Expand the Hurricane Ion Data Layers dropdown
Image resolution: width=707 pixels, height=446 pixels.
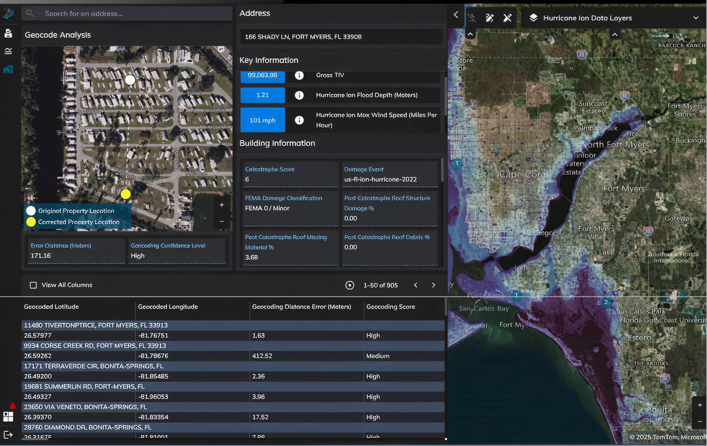tap(695, 18)
